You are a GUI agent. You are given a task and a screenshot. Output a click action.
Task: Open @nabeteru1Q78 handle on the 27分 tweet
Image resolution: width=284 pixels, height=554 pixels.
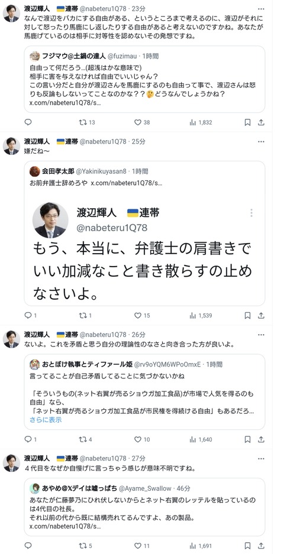click(104, 458)
